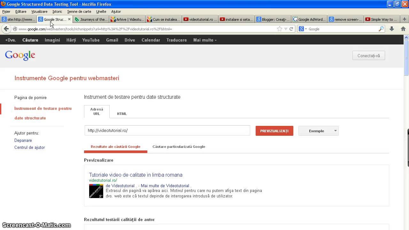Open the Istoric menu
409x230 pixels.
(57, 11)
